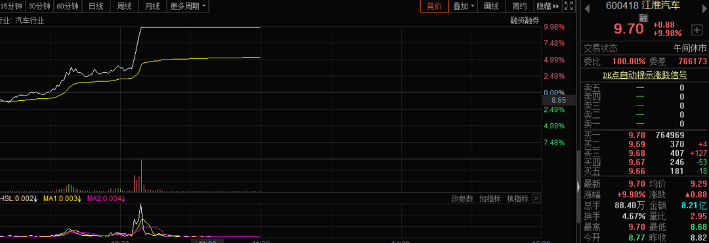Screen dimensions: 709x243
Task: Click the 换指标 change indicator button
Action: tap(517, 199)
